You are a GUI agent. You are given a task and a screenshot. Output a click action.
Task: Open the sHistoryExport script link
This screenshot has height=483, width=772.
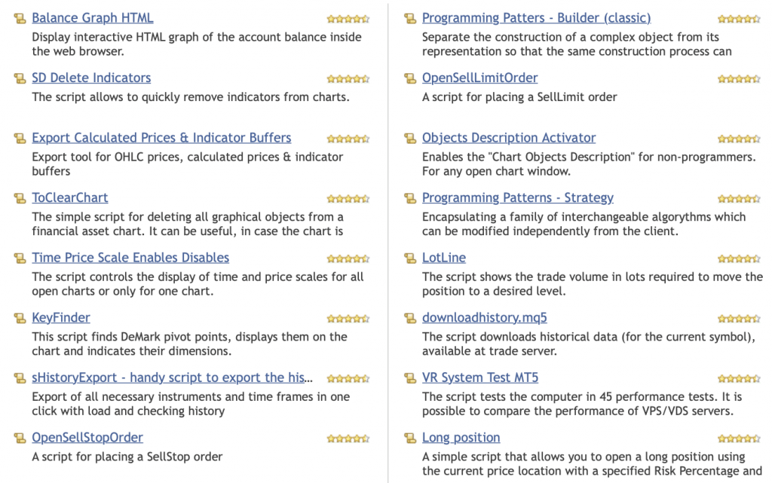pos(172,378)
